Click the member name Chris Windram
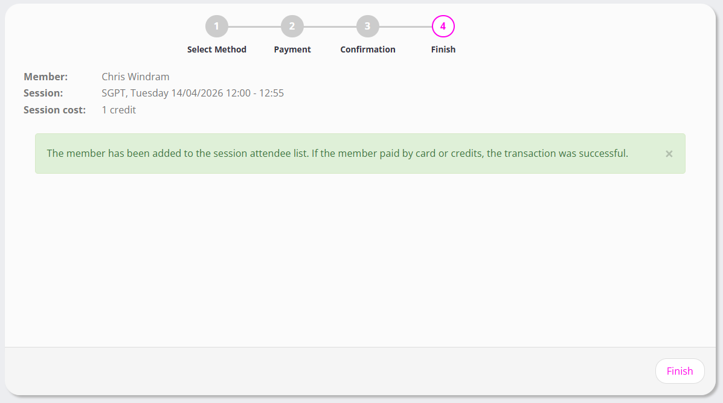This screenshot has width=723, height=403. pos(135,77)
